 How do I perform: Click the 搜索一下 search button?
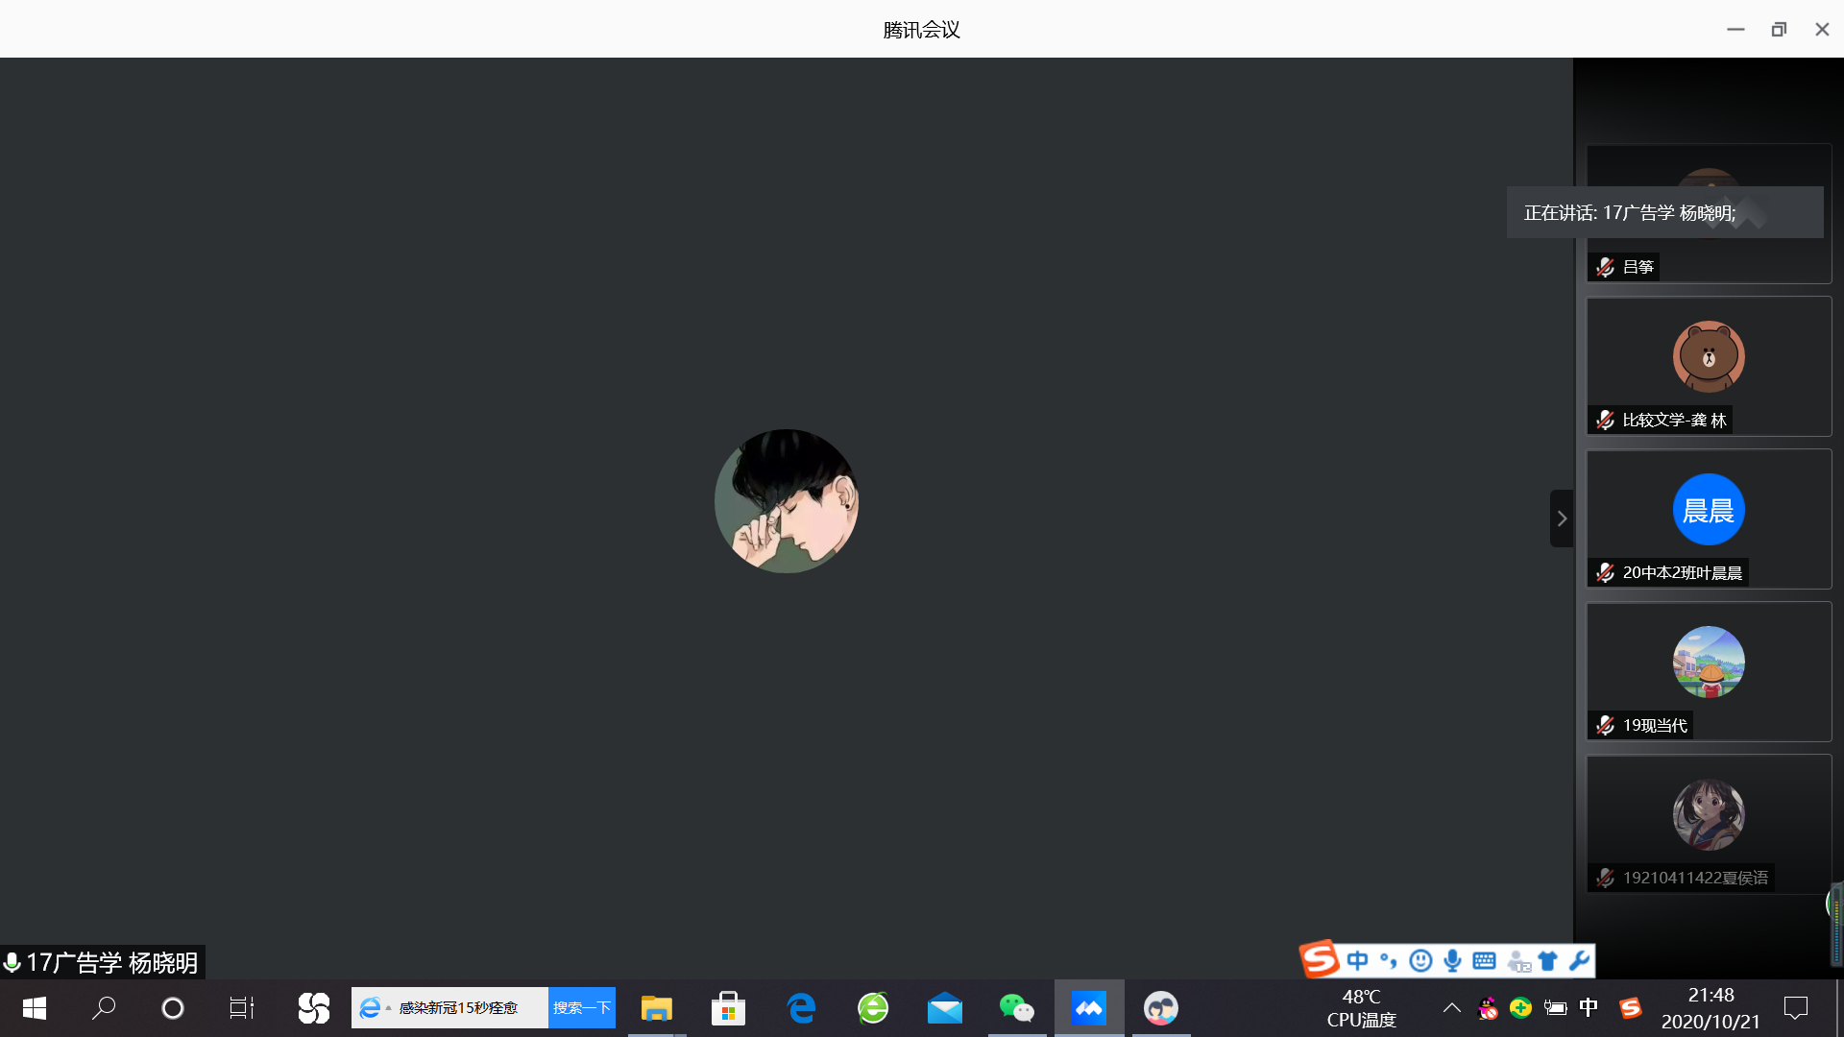581,1008
